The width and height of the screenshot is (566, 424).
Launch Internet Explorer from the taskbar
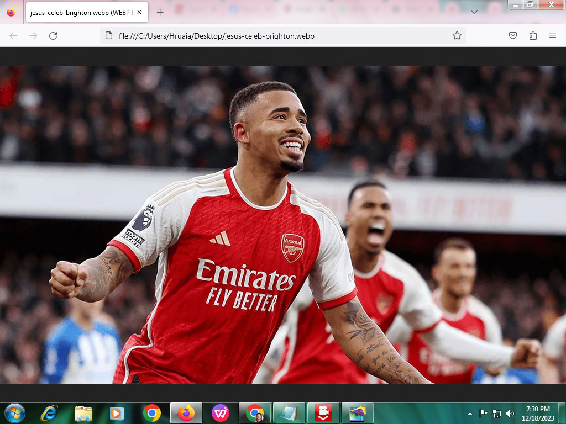click(x=49, y=413)
